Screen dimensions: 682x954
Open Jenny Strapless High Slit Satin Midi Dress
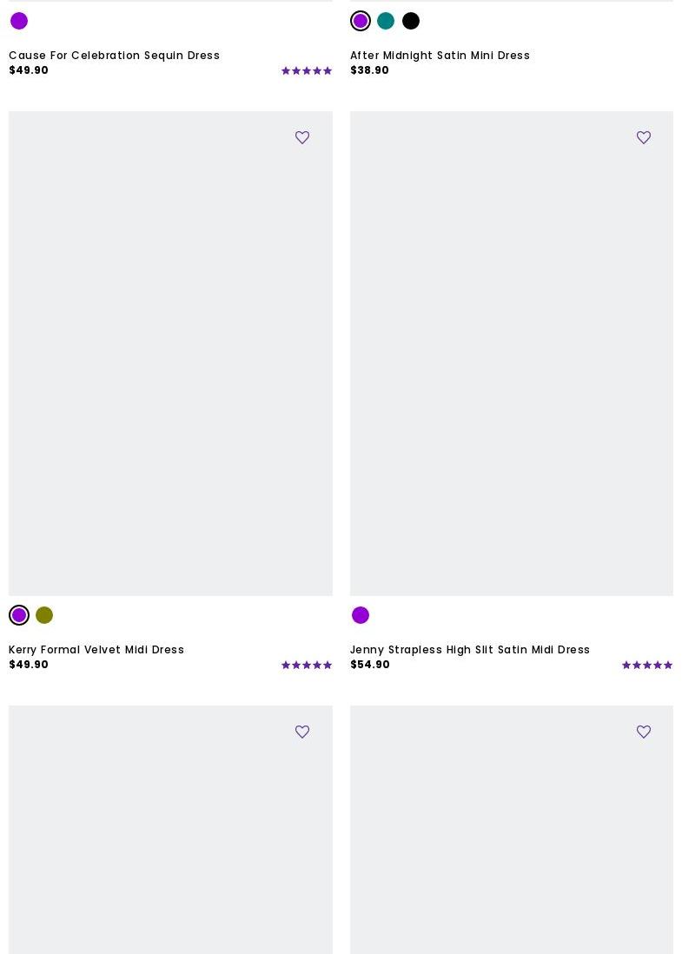coord(470,650)
